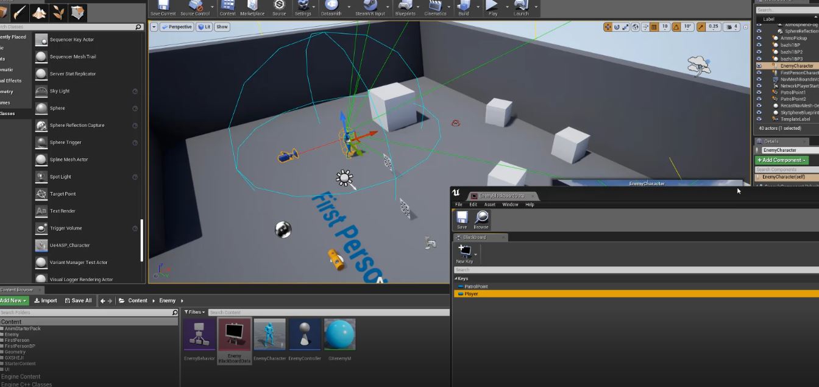Click the Import button in Content Browser
Viewport: 819px width, 387px height.
click(46, 300)
